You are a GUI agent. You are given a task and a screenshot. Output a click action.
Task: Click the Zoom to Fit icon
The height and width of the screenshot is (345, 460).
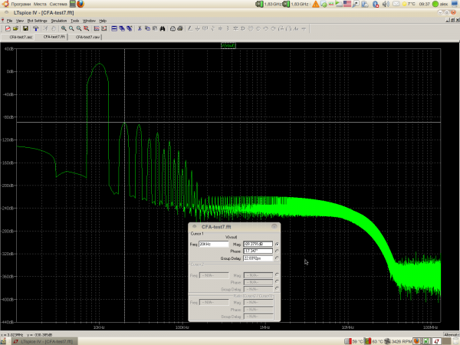point(86,28)
